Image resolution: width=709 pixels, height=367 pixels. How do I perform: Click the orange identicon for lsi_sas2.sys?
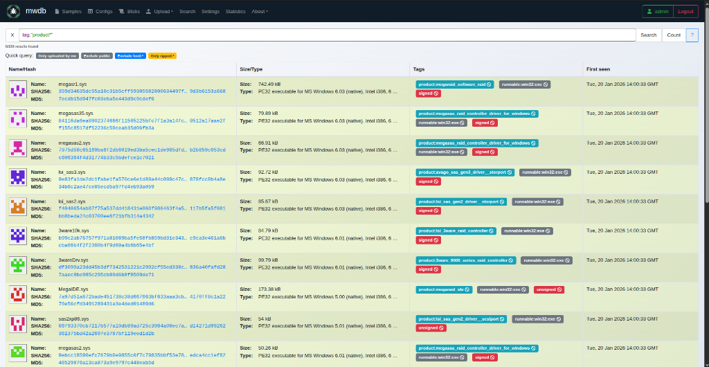[18, 208]
